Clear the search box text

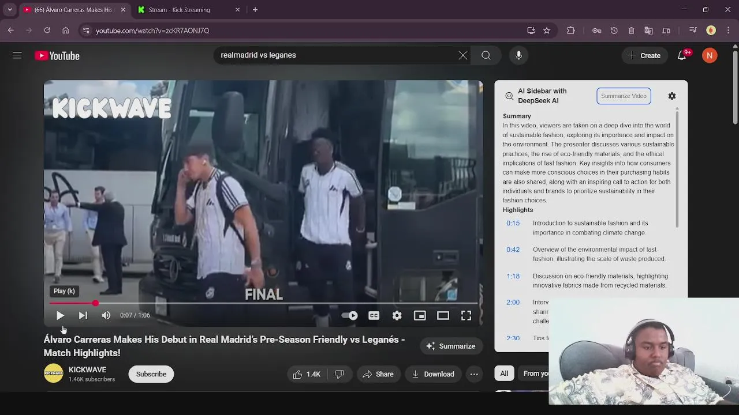coord(463,55)
